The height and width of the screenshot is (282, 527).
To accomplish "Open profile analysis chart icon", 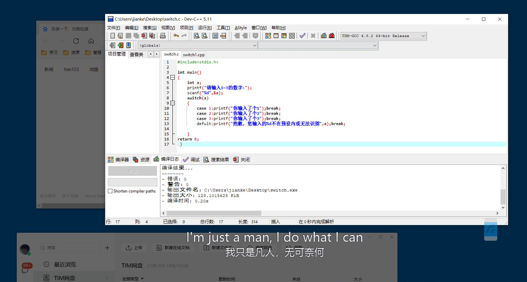I will 324,36.
